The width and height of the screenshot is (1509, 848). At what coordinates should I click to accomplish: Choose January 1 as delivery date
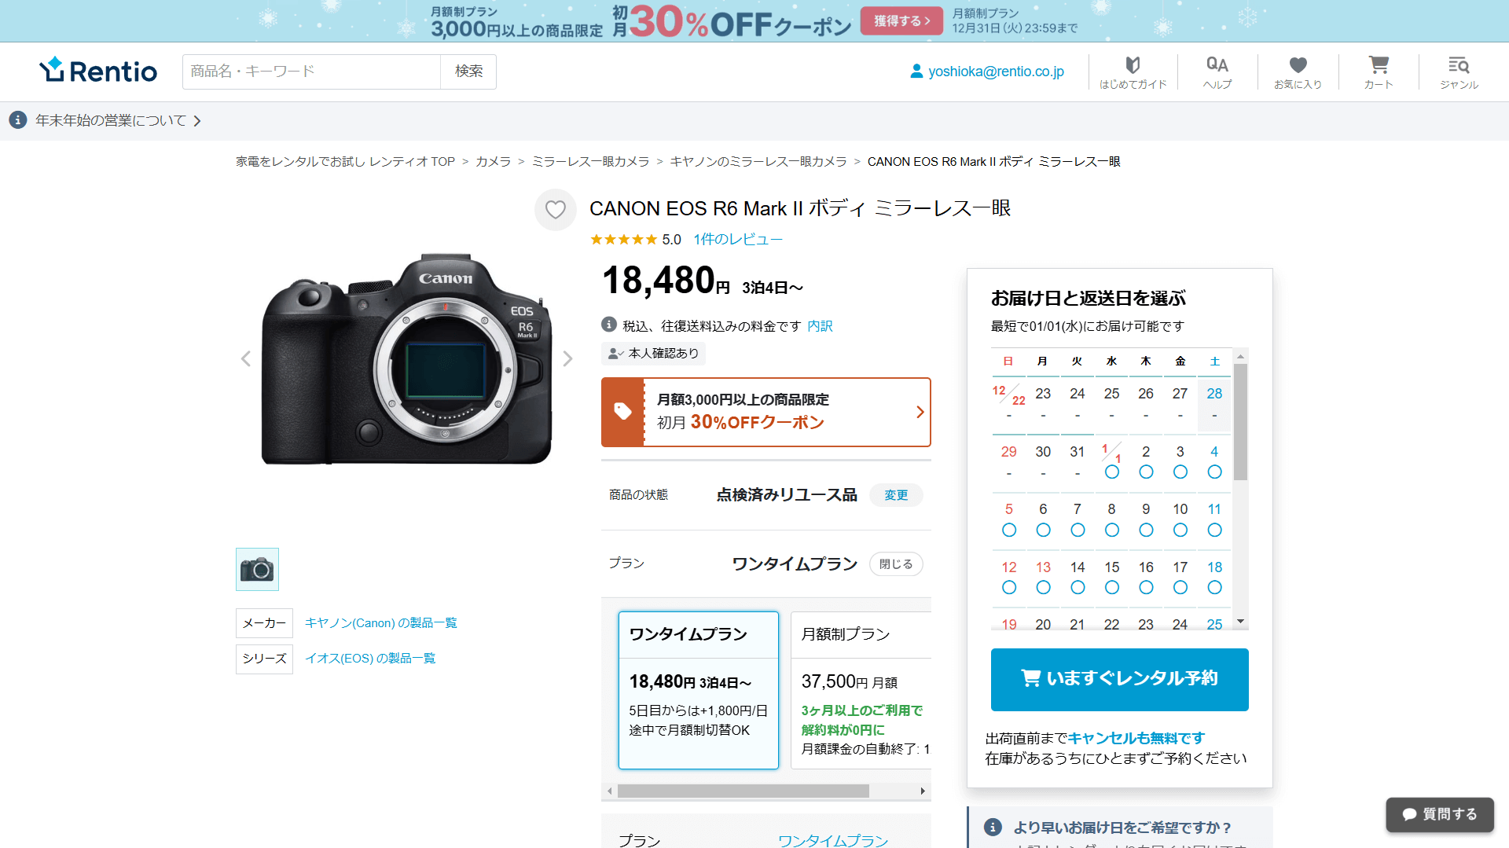click(x=1111, y=462)
